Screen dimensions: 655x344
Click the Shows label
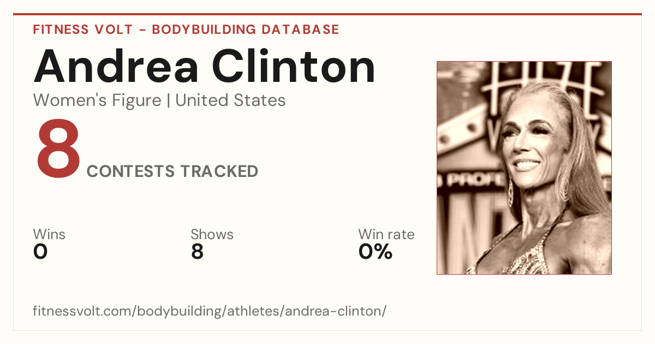(x=212, y=235)
